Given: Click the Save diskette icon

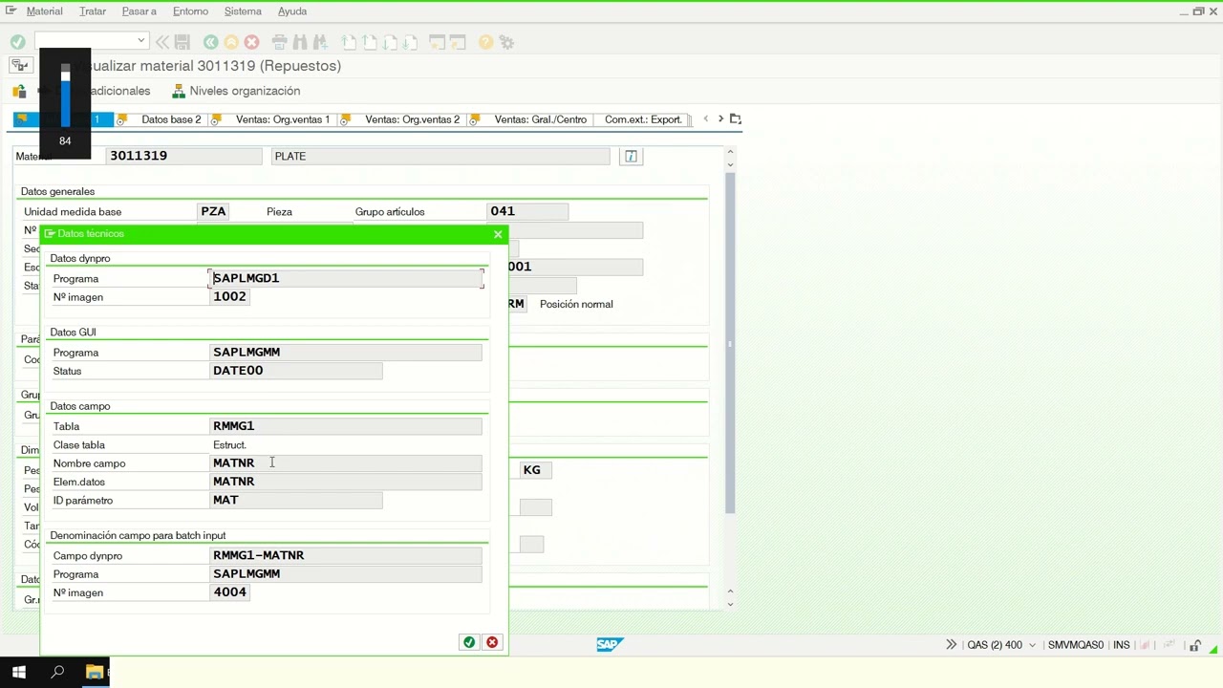Looking at the screenshot, I should 182,42.
